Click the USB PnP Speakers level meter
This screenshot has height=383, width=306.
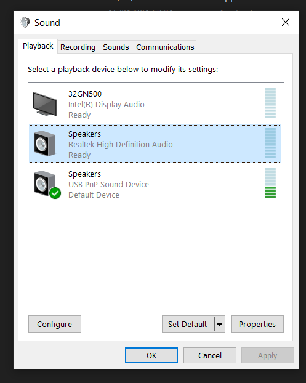(270, 183)
